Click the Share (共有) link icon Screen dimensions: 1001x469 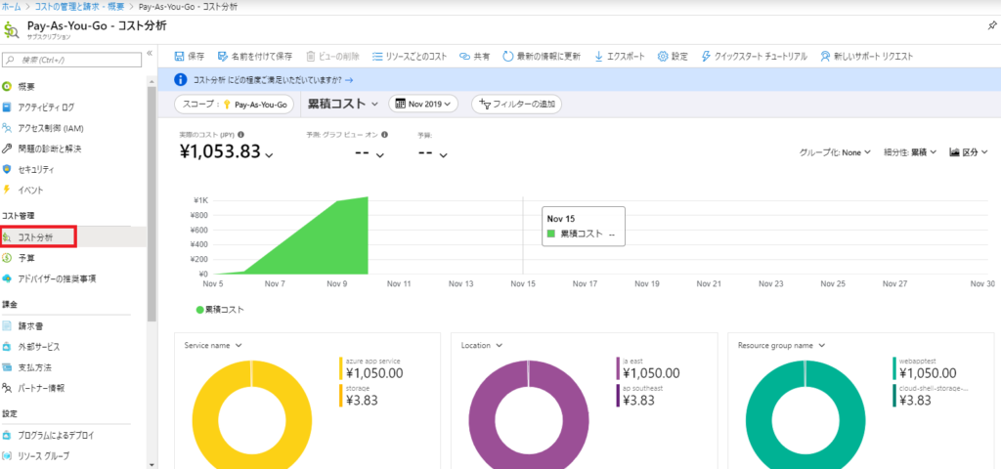pyautogui.click(x=464, y=56)
